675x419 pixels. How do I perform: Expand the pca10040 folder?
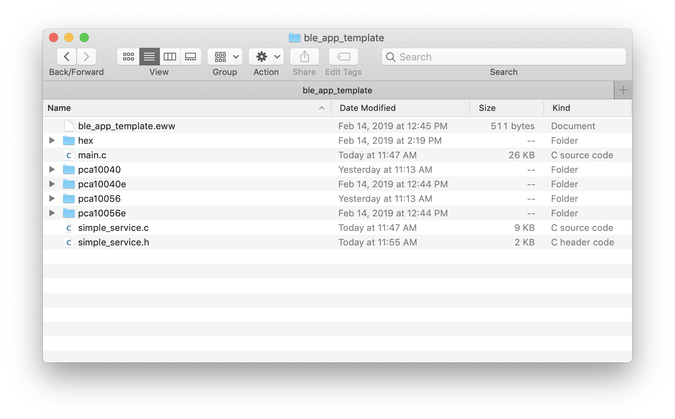coord(52,170)
